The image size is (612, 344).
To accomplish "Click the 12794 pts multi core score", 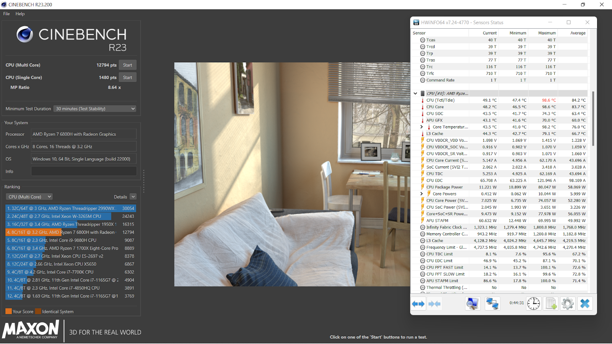I will tap(106, 65).
